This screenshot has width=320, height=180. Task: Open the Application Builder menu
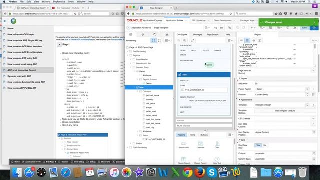176,20
